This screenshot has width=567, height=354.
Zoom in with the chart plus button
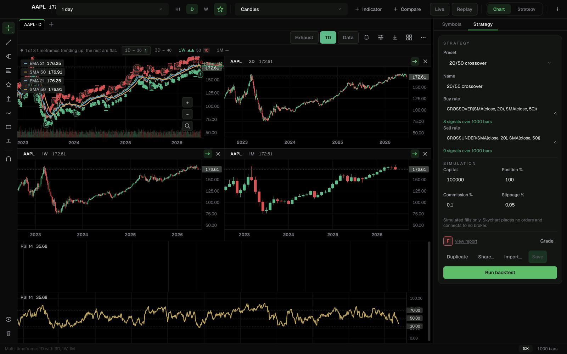(187, 103)
